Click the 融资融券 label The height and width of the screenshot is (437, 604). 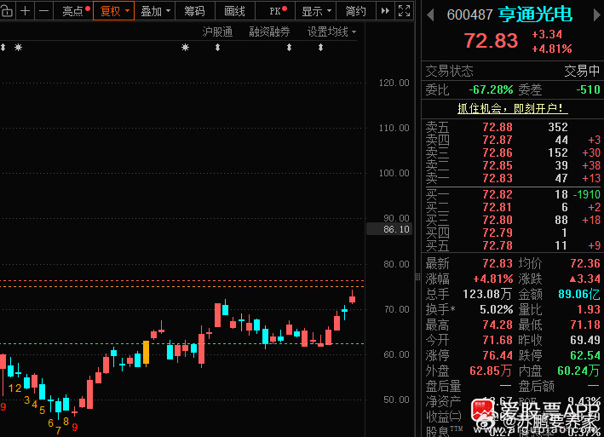click(x=270, y=32)
